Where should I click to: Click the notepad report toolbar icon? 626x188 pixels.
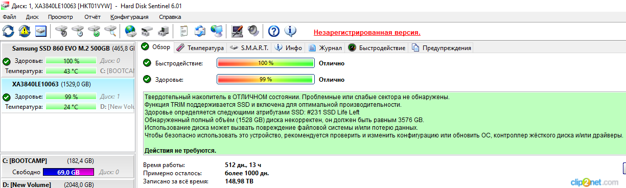coord(184,31)
